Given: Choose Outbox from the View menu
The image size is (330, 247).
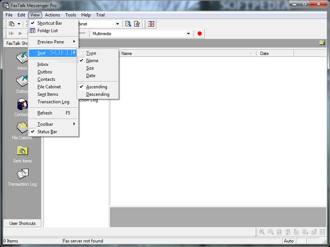Looking at the screenshot, I should 54,72.
